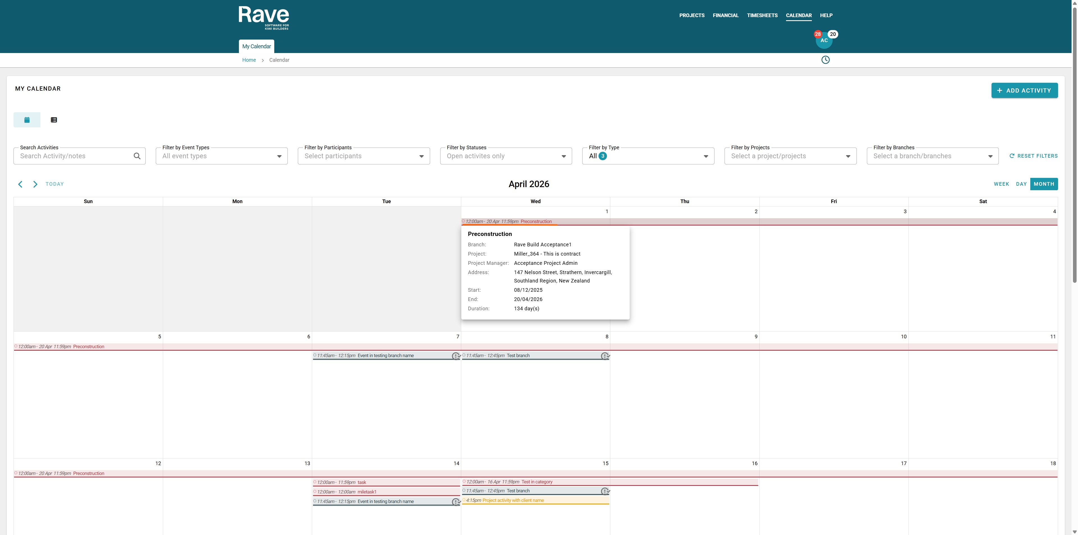Viewport: 1078px width, 535px height.
Task: Go to next month arrow
Action: [35, 184]
